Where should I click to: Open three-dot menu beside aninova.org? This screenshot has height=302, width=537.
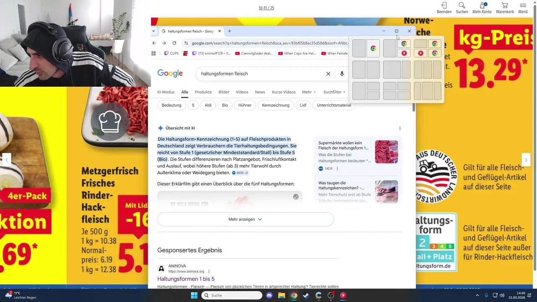209,271
